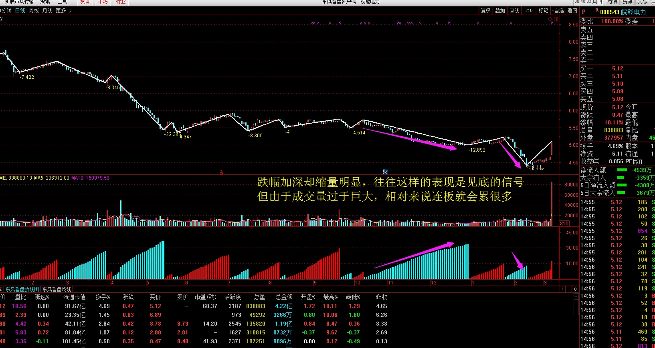This screenshot has width=655, height=348.
Task: Sort by 总金额 column header
Action: coord(284,297)
